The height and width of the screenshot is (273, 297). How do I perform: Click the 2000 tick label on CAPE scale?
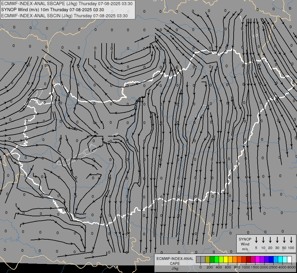pyautogui.click(x=264, y=267)
